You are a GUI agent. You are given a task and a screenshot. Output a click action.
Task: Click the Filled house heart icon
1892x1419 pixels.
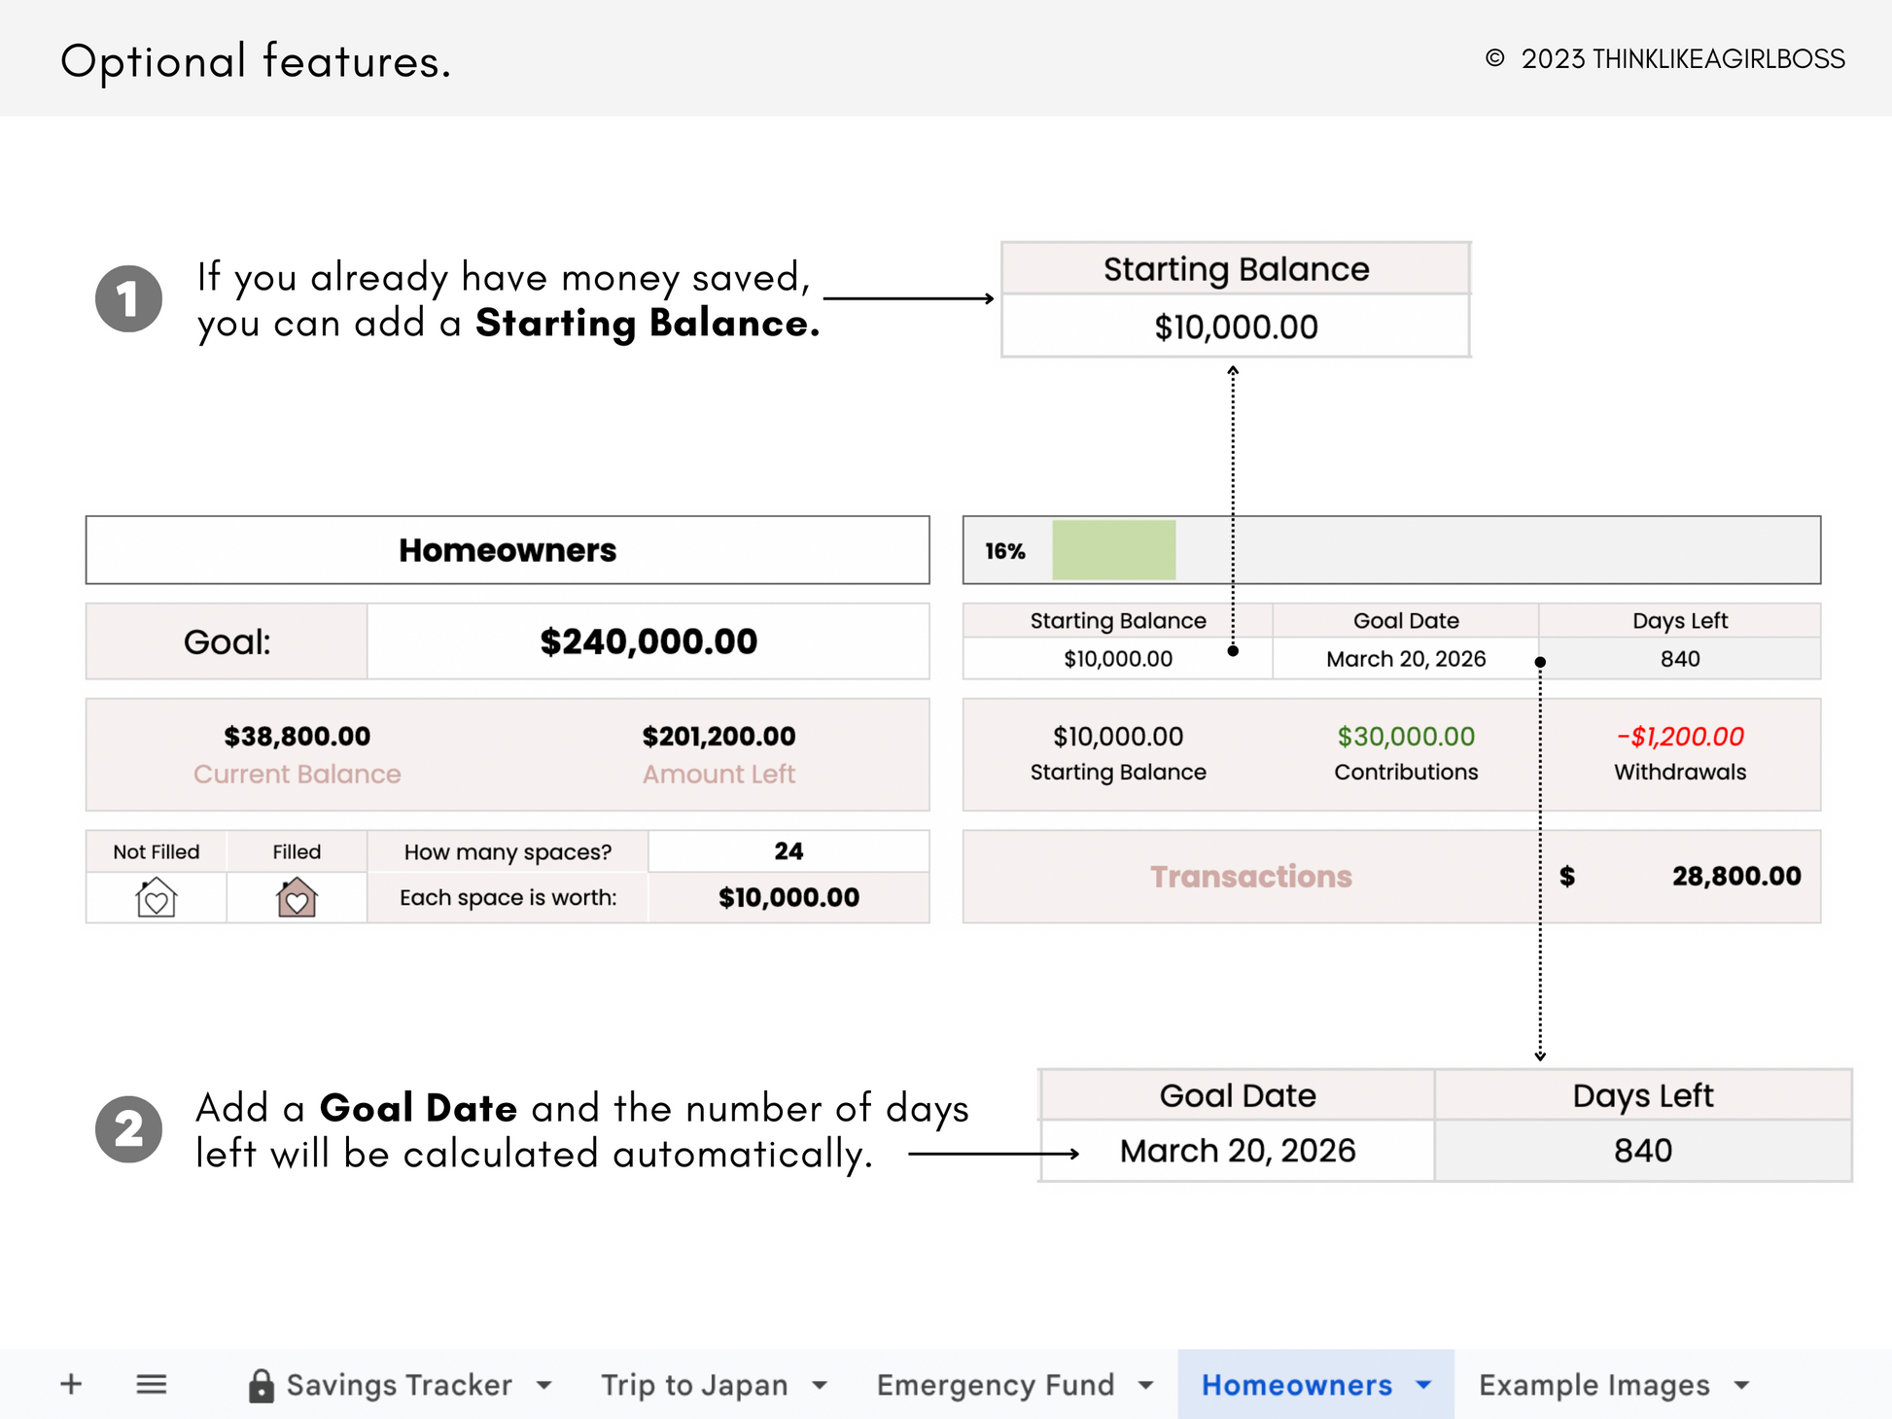tap(297, 897)
